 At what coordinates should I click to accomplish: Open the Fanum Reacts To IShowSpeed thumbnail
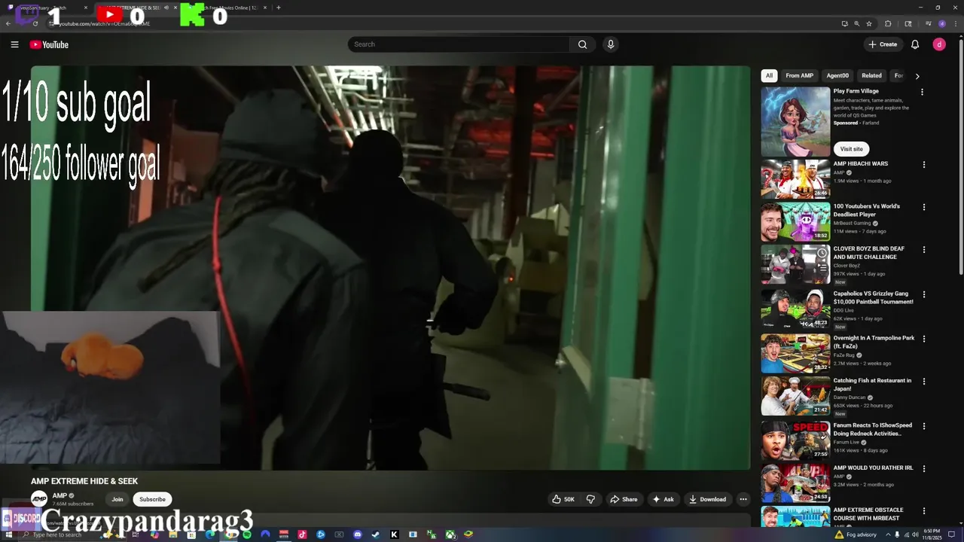pyautogui.click(x=795, y=441)
